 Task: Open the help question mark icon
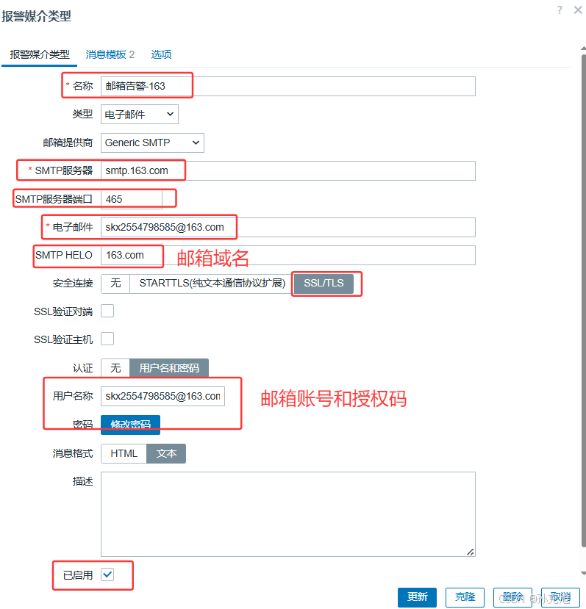(x=560, y=10)
